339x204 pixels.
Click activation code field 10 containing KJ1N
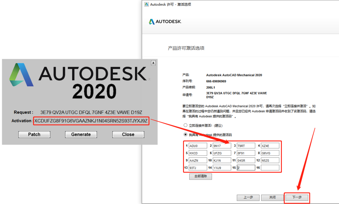(222, 161)
